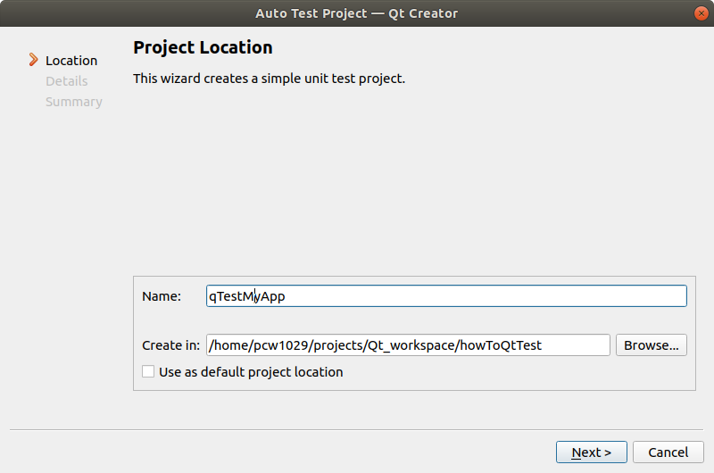Enable Use as default project location checkbox

pos(148,372)
